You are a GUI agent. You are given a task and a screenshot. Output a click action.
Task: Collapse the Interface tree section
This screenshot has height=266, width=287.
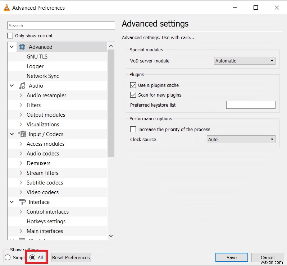coord(12,202)
